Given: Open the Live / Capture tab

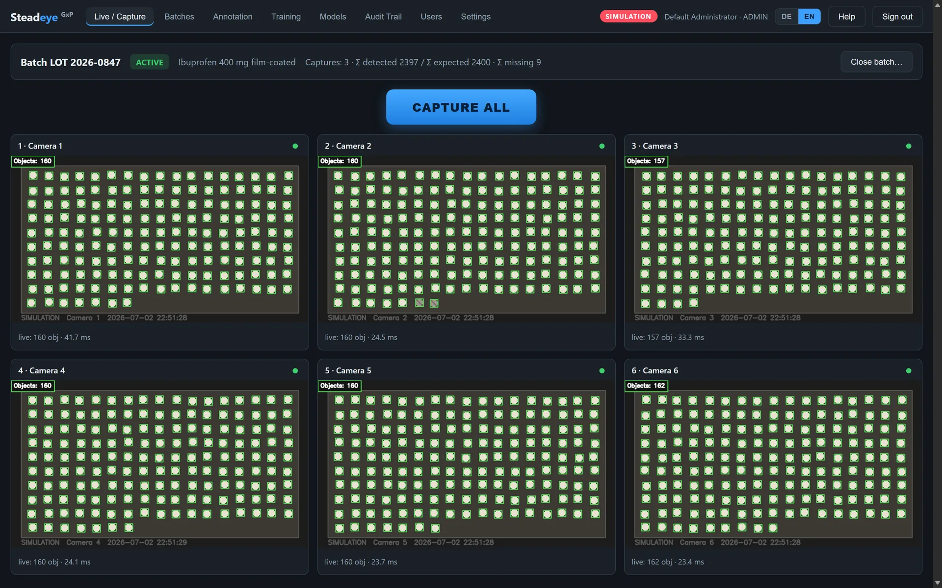Looking at the screenshot, I should pos(120,17).
